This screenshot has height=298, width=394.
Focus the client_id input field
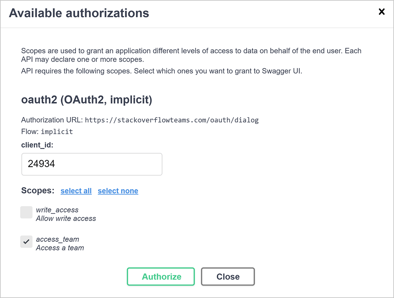[92, 164]
